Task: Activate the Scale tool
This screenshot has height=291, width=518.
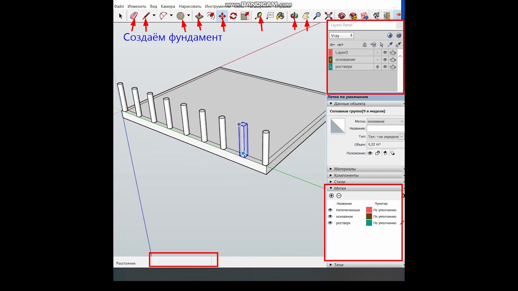Action: [x=245, y=16]
